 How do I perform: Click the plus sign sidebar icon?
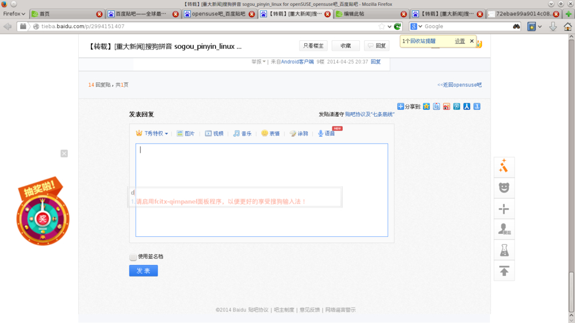pyautogui.click(x=504, y=209)
